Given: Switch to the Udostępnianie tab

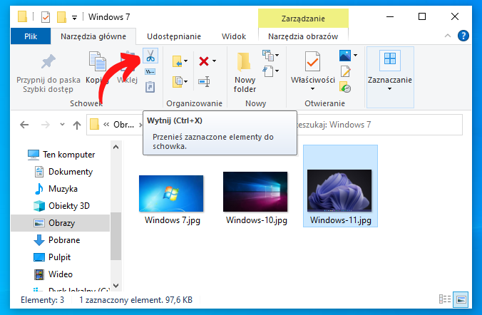Looking at the screenshot, I should pyautogui.click(x=174, y=36).
